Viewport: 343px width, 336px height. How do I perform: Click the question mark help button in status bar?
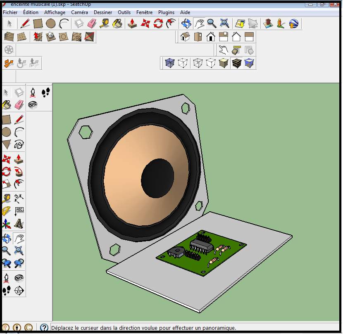coord(44,328)
